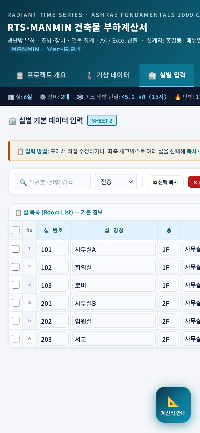Edit the room number field 103
The image size is (200, 433).
pos(54,285)
